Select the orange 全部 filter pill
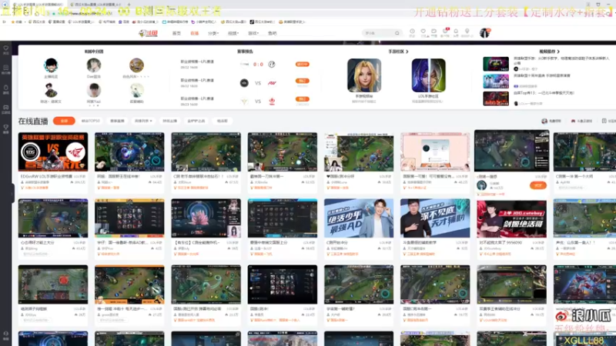Screen dimensions: 616x346 click(x=64, y=121)
